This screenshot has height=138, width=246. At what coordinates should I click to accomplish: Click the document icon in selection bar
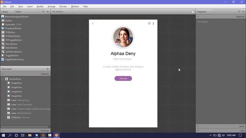tap(193, 11)
